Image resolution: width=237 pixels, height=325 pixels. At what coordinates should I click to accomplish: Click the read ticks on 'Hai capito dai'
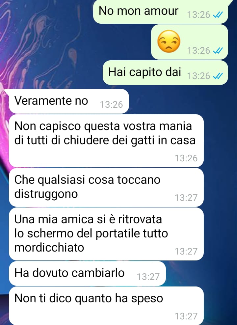coord(218,76)
